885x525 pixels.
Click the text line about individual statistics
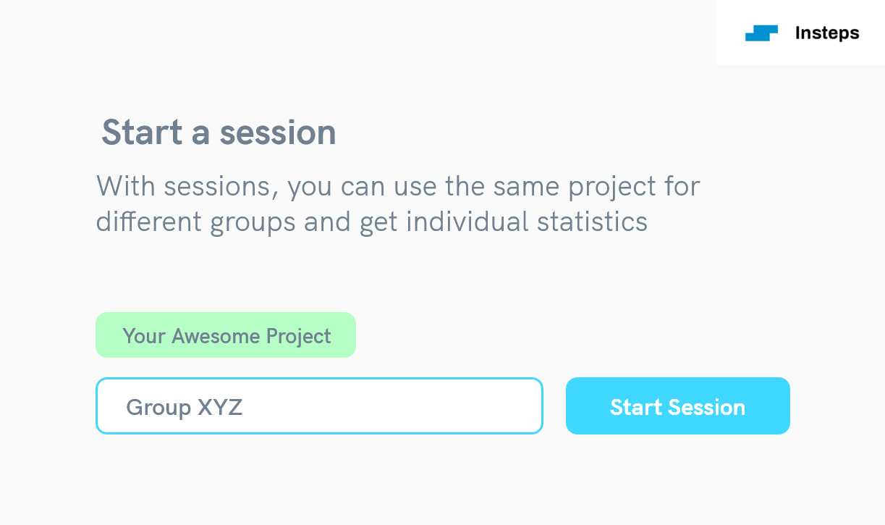(371, 222)
